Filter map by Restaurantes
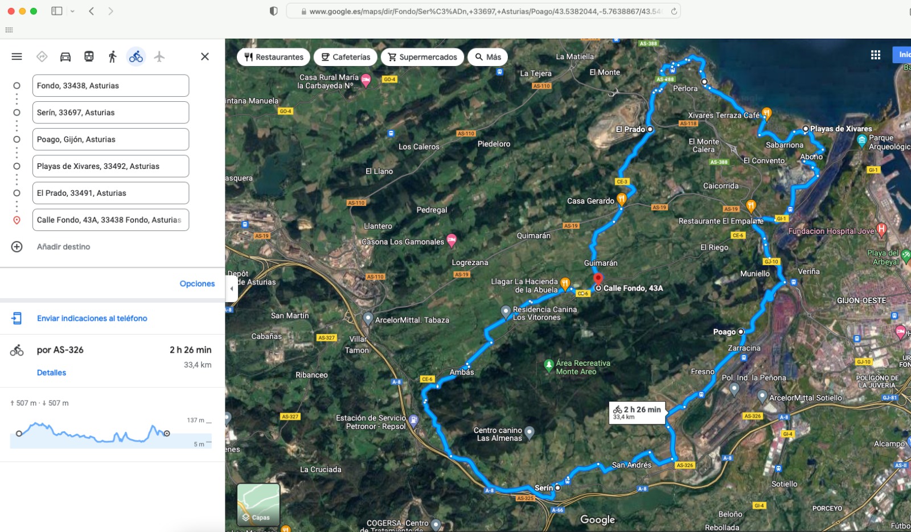Image resolution: width=911 pixels, height=532 pixels. pos(274,57)
